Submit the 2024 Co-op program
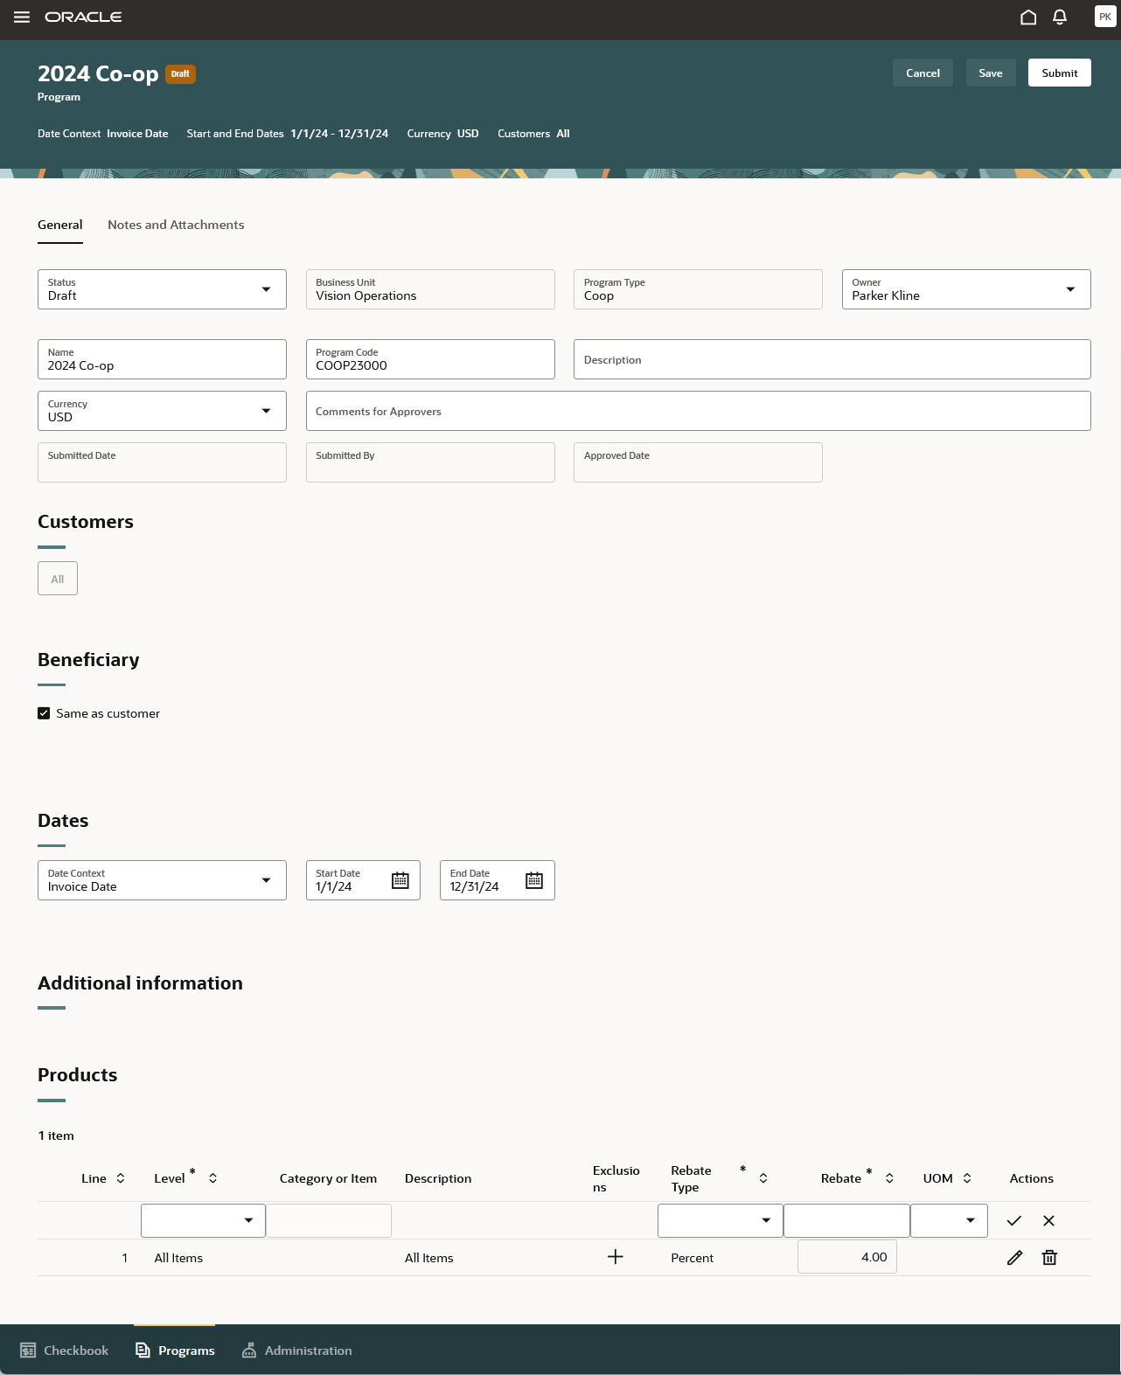1121x1375 pixels. (1060, 73)
